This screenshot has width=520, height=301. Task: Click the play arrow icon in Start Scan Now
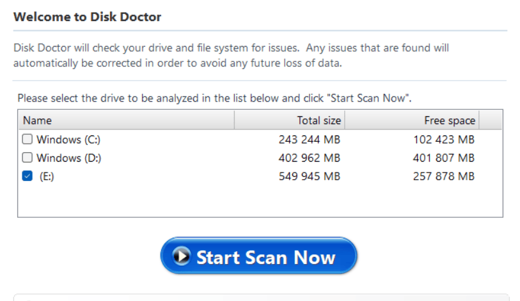182,257
